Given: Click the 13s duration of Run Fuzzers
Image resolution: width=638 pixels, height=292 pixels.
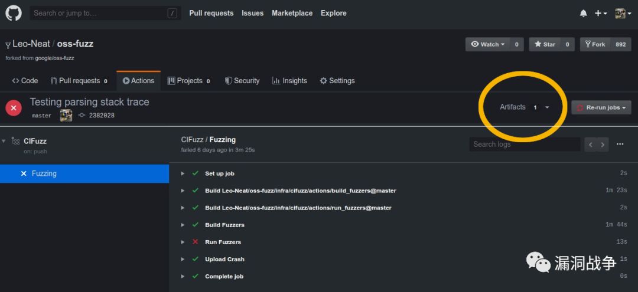Looking at the screenshot, I should click(621, 242).
